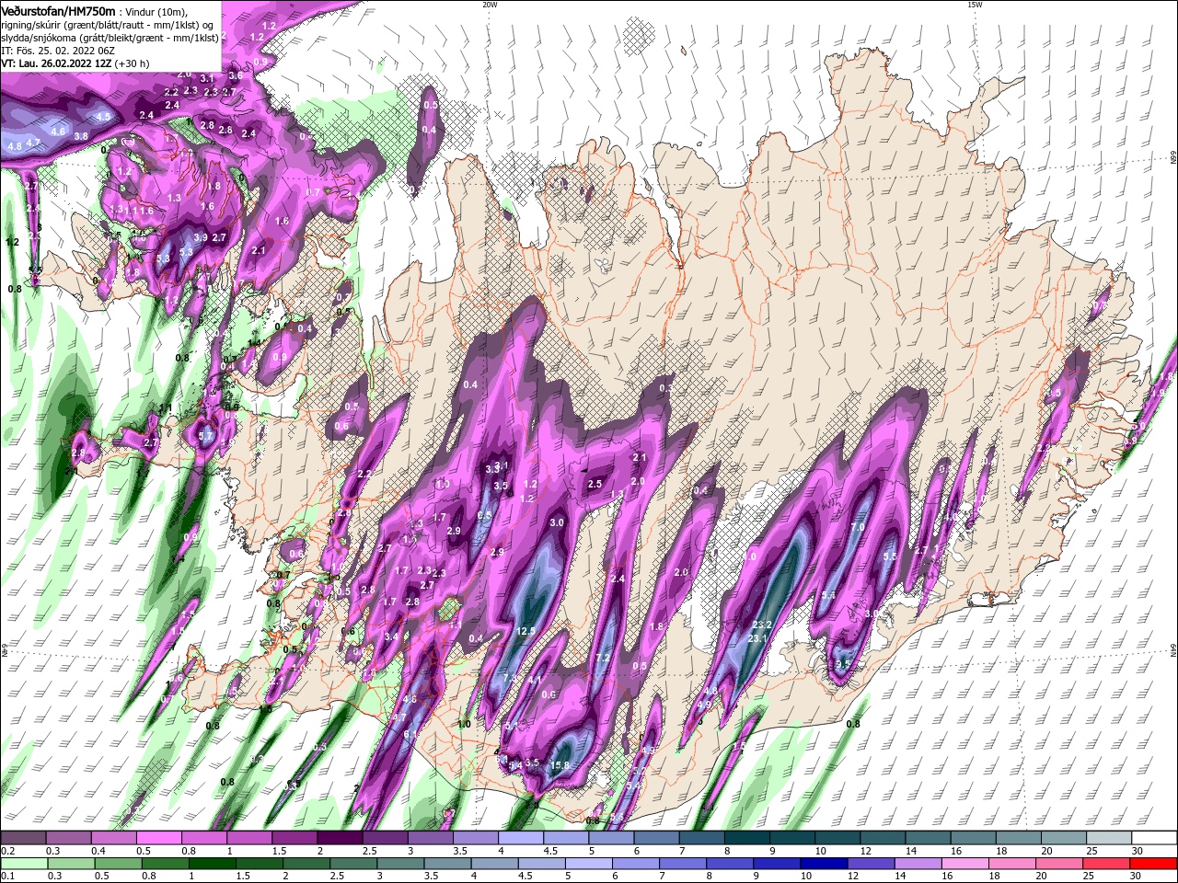Click the 3.6 value near the legend box
1178x883 pixels.
(x=236, y=75)
